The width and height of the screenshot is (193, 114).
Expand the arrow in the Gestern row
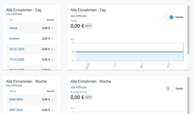[x=52, y=39]
